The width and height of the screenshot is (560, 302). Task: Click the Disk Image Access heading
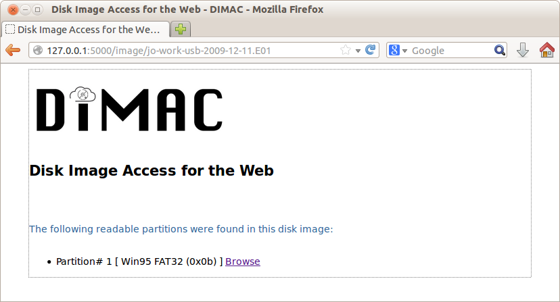(x=151, y=170)
